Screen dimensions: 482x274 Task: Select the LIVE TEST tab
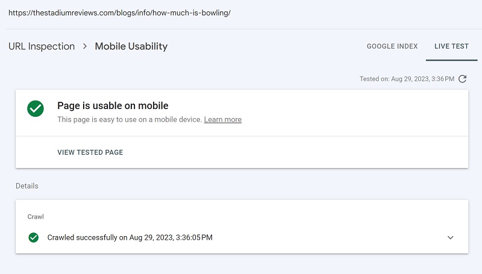point(451,46)
